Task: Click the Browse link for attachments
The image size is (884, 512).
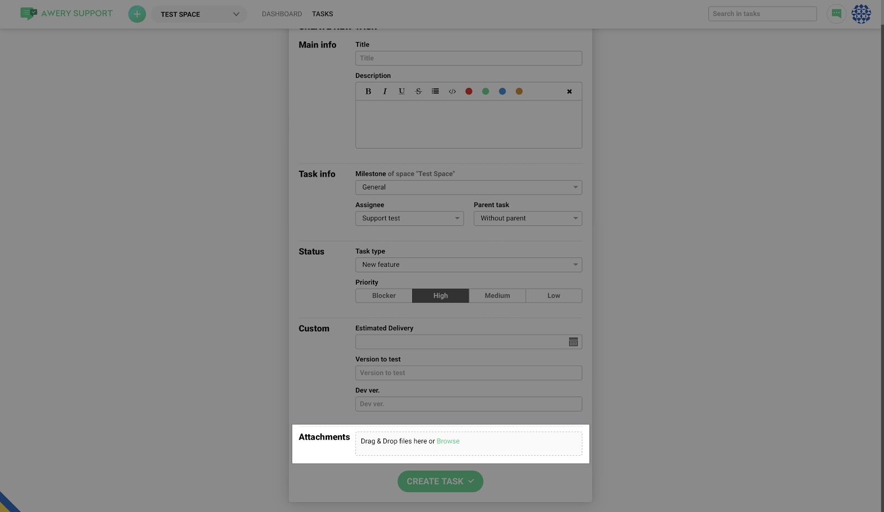Action: 448,441
